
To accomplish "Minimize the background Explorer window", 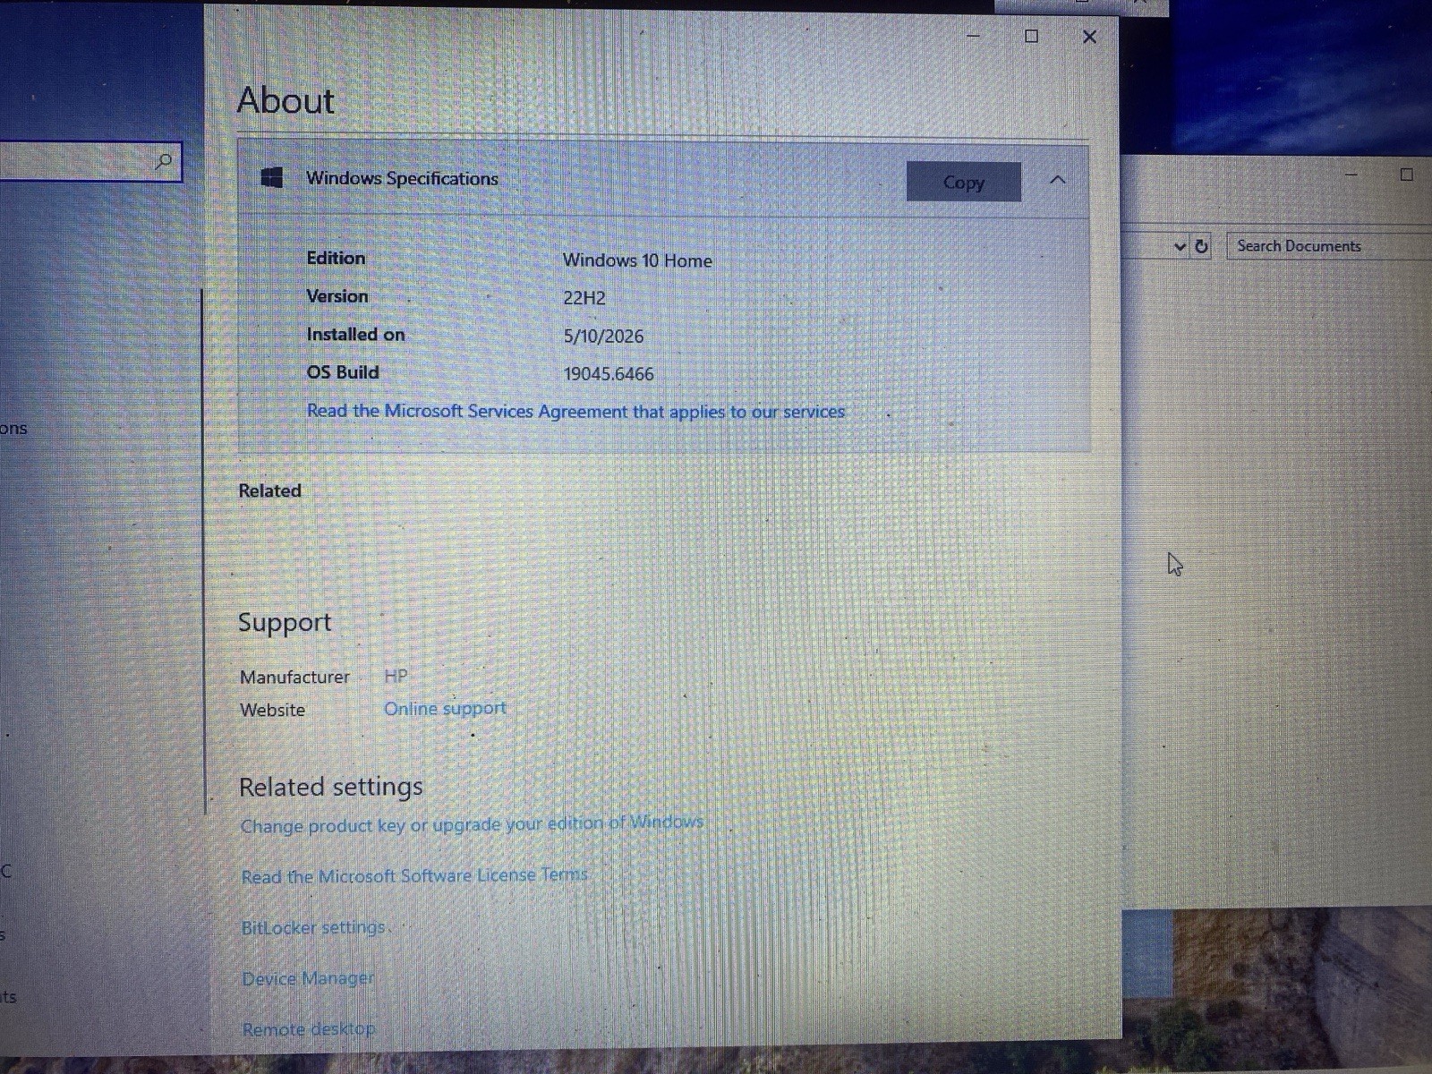I will (1351, 175).
